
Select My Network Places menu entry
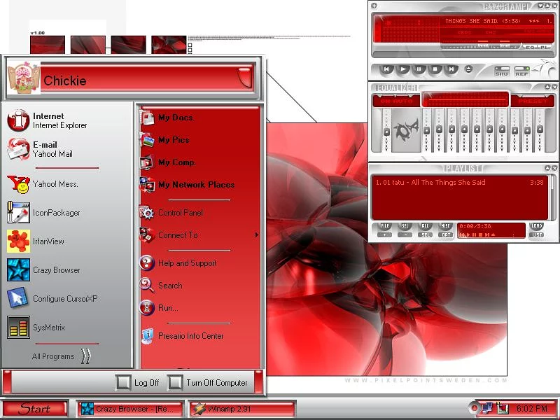pyautogui.click(x=195, y=185)
